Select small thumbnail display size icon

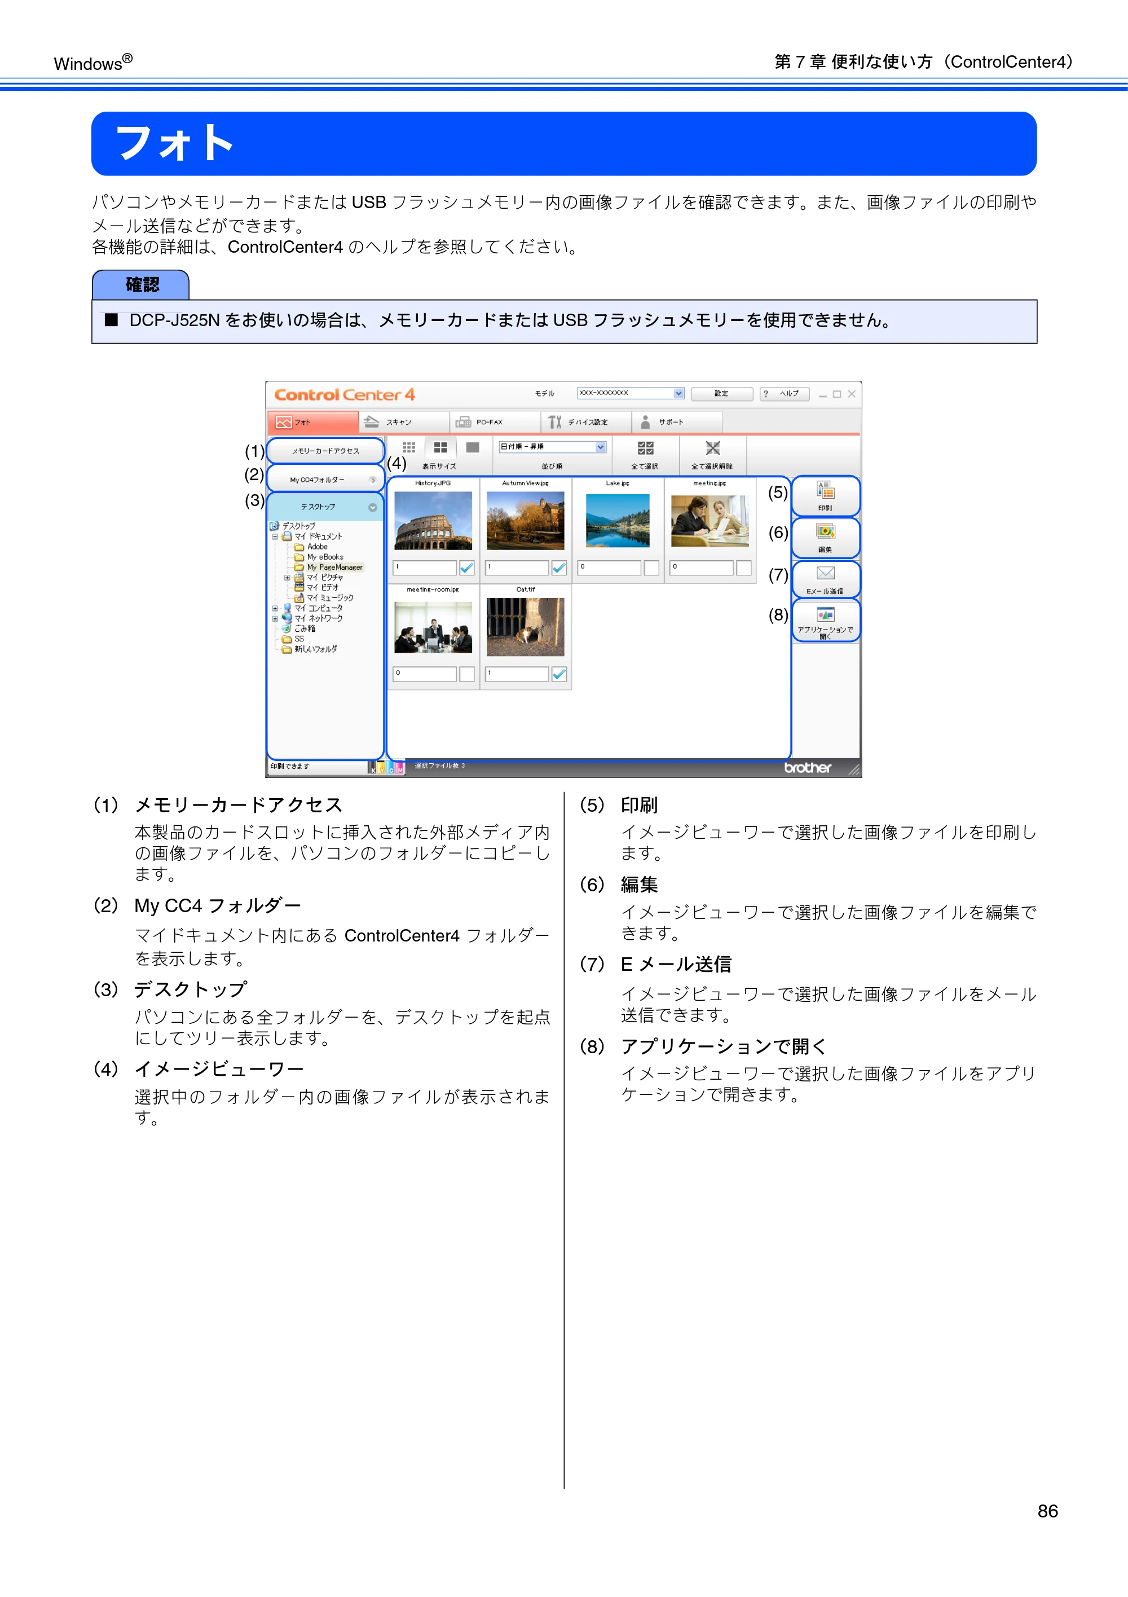[409, 447]
